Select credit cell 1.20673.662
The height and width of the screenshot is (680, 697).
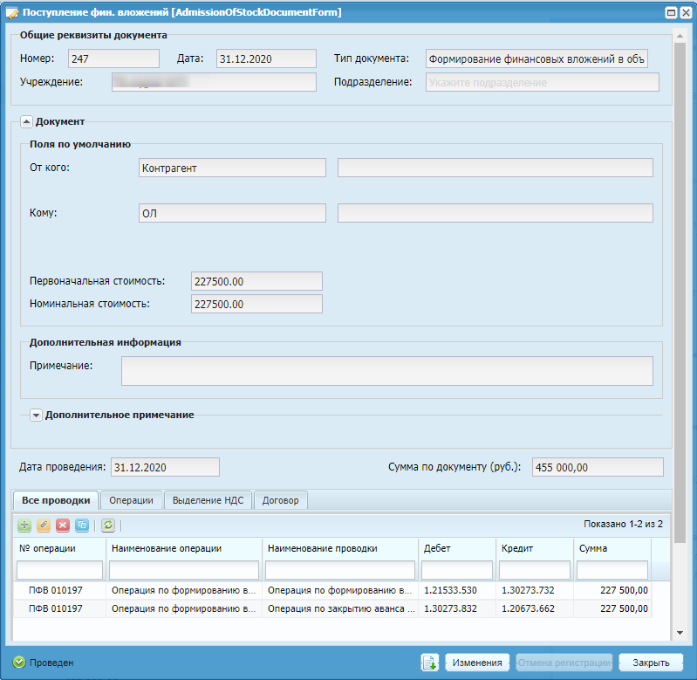click(535, 608)
